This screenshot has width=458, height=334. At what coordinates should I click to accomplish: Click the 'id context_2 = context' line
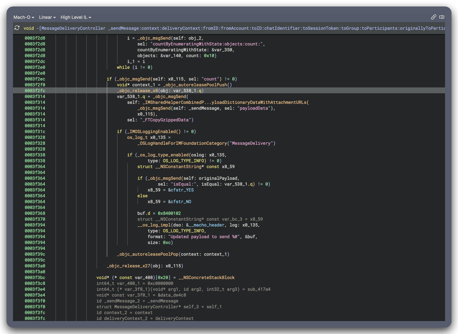pos(124,312)
